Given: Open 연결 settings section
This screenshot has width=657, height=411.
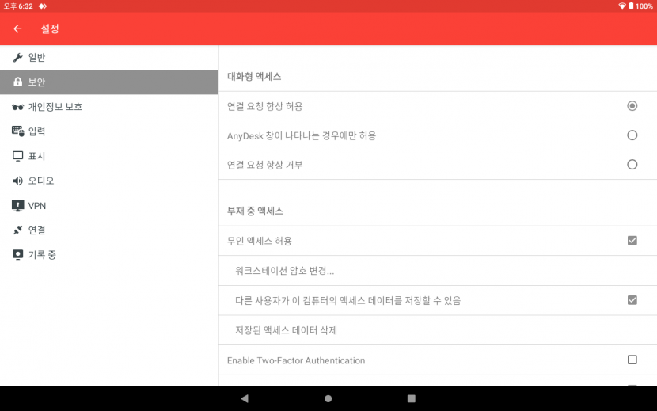Looking at the screenshot, I should coord(109,230).
